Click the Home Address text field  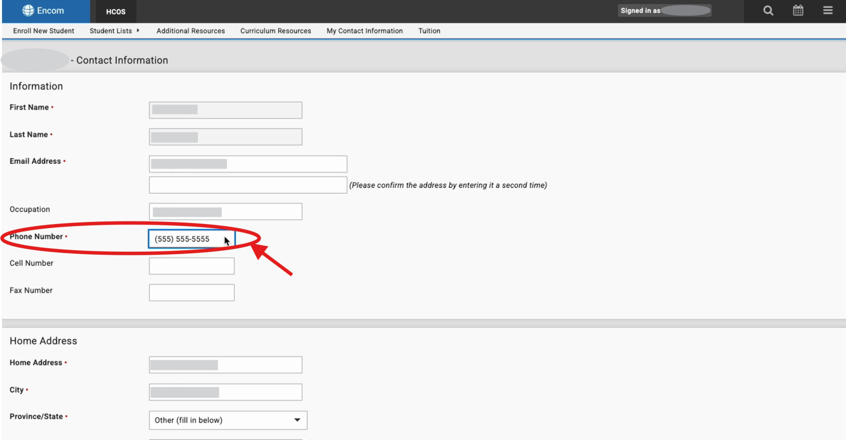coord(225,365)
